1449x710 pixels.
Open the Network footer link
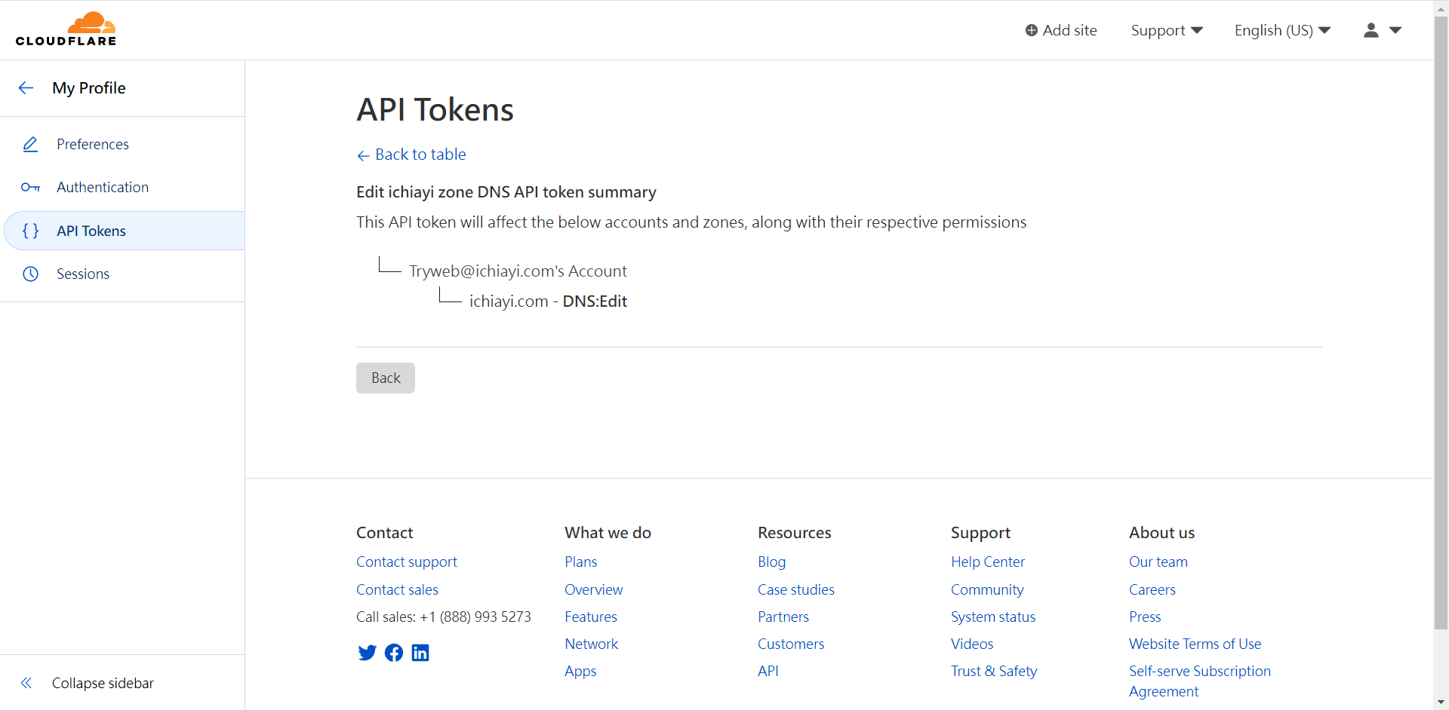coord(592,644)
